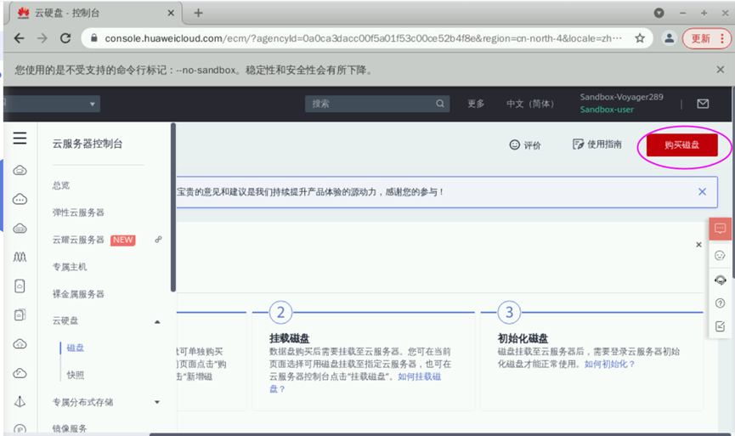Open 云耀云服务器 in sidebar
This screenshot has height=436, width=735.
(78, 240)
